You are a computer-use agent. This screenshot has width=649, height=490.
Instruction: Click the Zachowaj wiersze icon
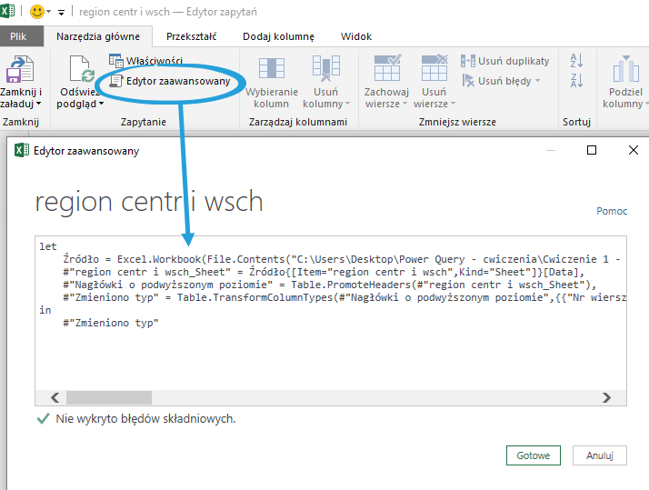(386, 69)
